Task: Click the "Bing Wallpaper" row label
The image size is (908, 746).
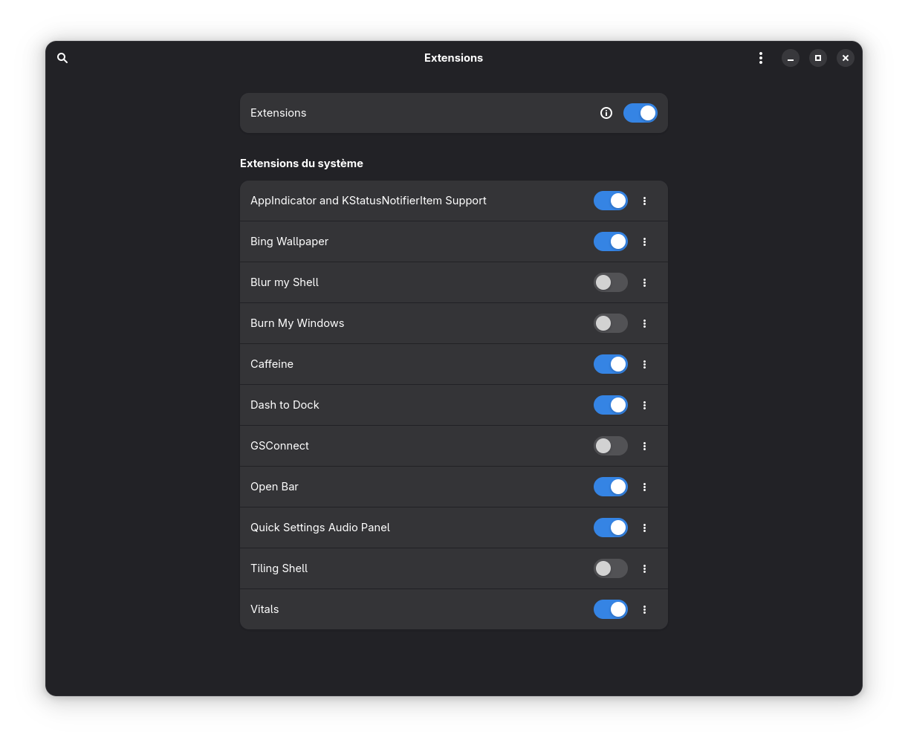Action: point(289,241)
